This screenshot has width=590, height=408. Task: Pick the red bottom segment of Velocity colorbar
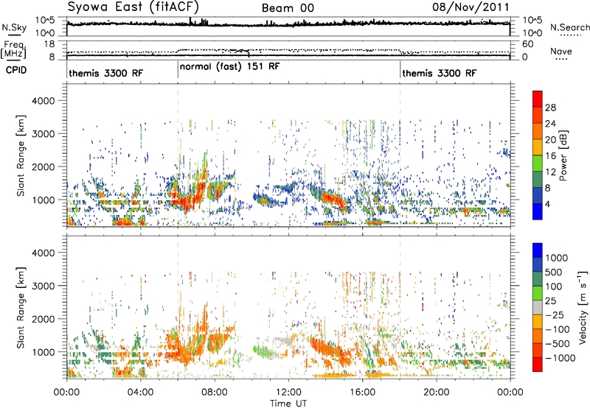[538, 365]
